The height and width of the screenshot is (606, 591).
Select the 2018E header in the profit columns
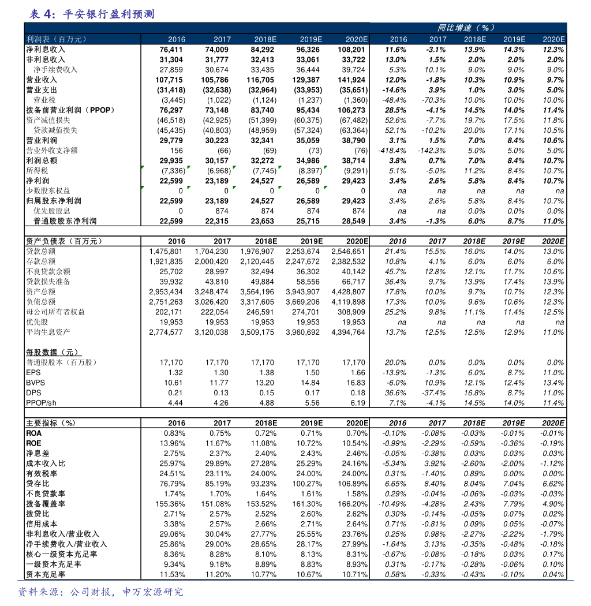(265, 39)
